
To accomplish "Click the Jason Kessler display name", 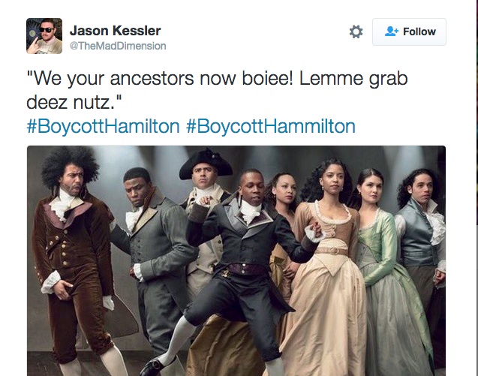I will pyautogui.click(x=115, y=31).
